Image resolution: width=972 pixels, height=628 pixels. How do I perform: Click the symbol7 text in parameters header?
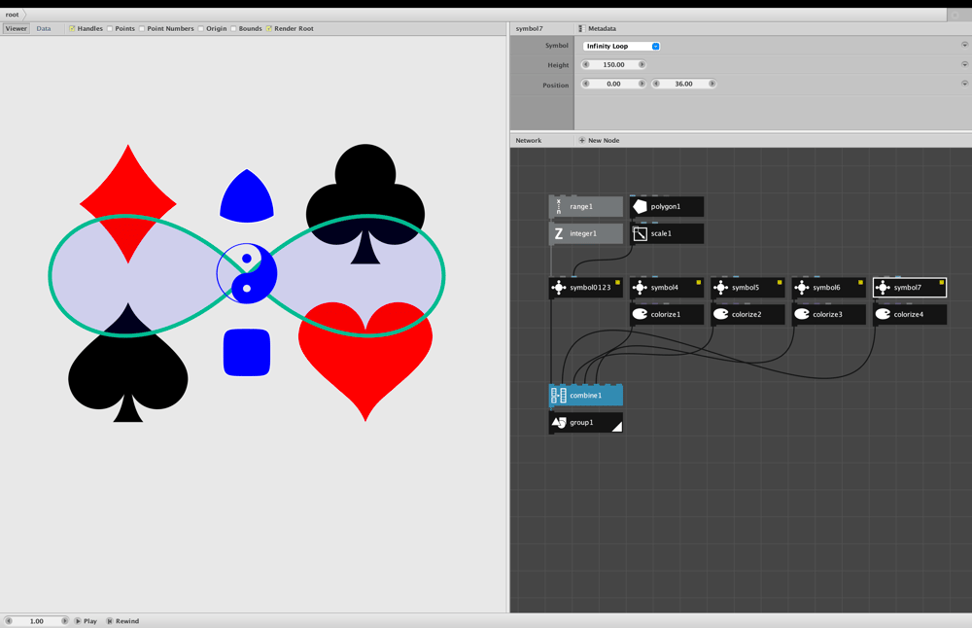click(530, 28)
